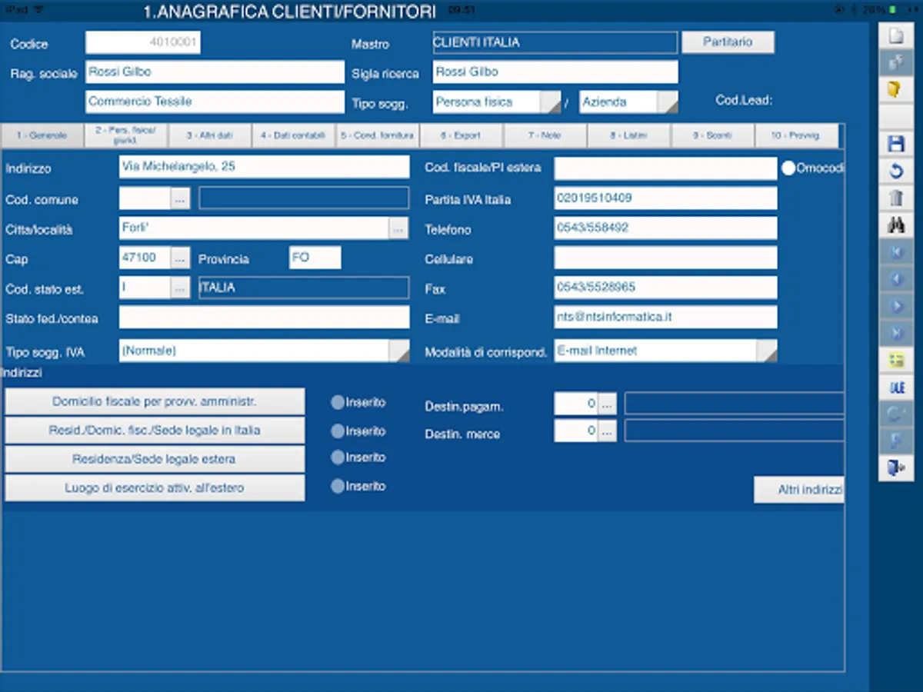
Task: Click the Fax field 0543/5528965
Action: point(665,288)
